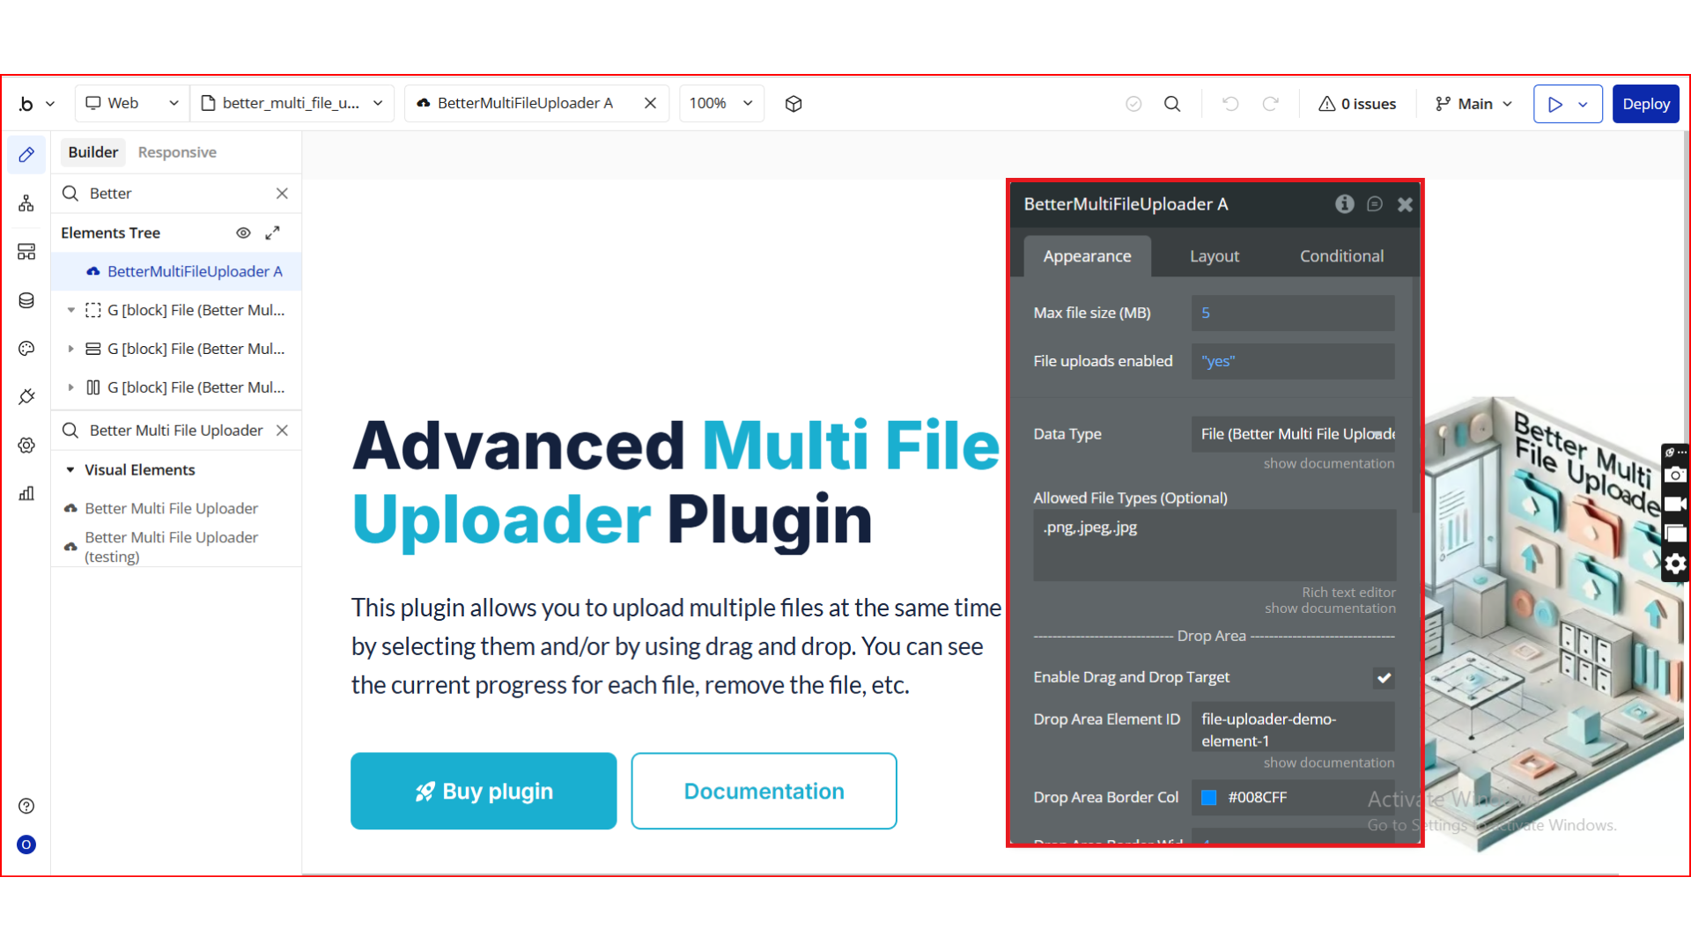Switch to the Layout tab

(1214, 256)
